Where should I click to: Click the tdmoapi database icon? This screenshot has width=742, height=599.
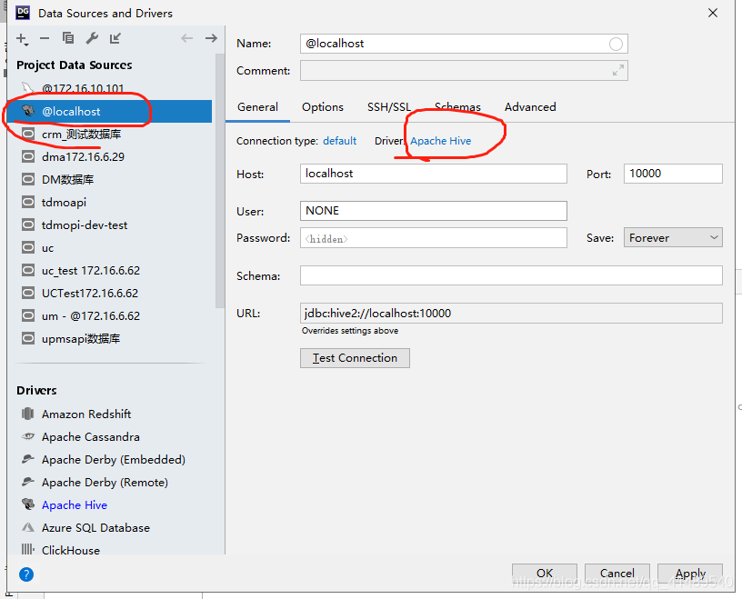28,202
